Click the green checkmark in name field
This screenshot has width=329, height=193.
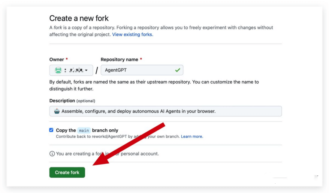click(178, 70)
